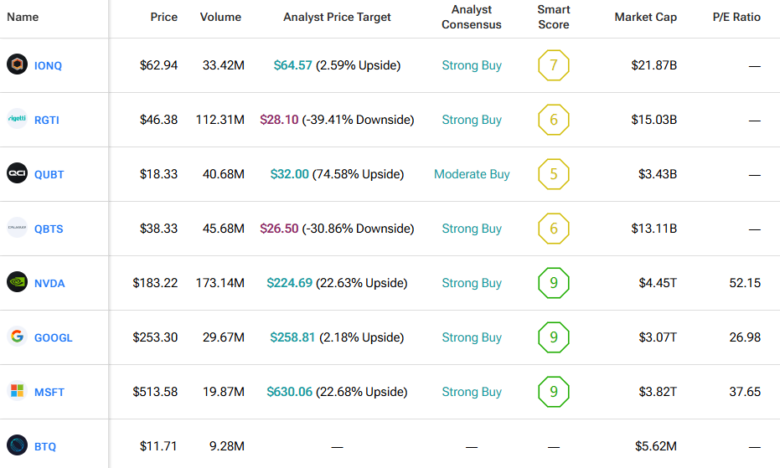Viewport: 780px width, 468px height.
Task: Open the NVDA ticker link
Action: (x=49, y=283)
